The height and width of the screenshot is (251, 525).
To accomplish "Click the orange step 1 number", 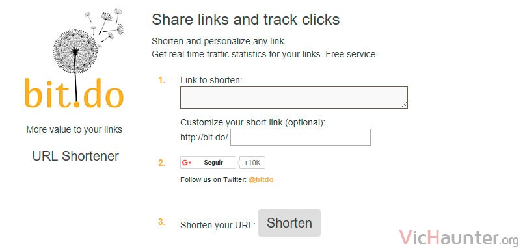I will 162,81.
